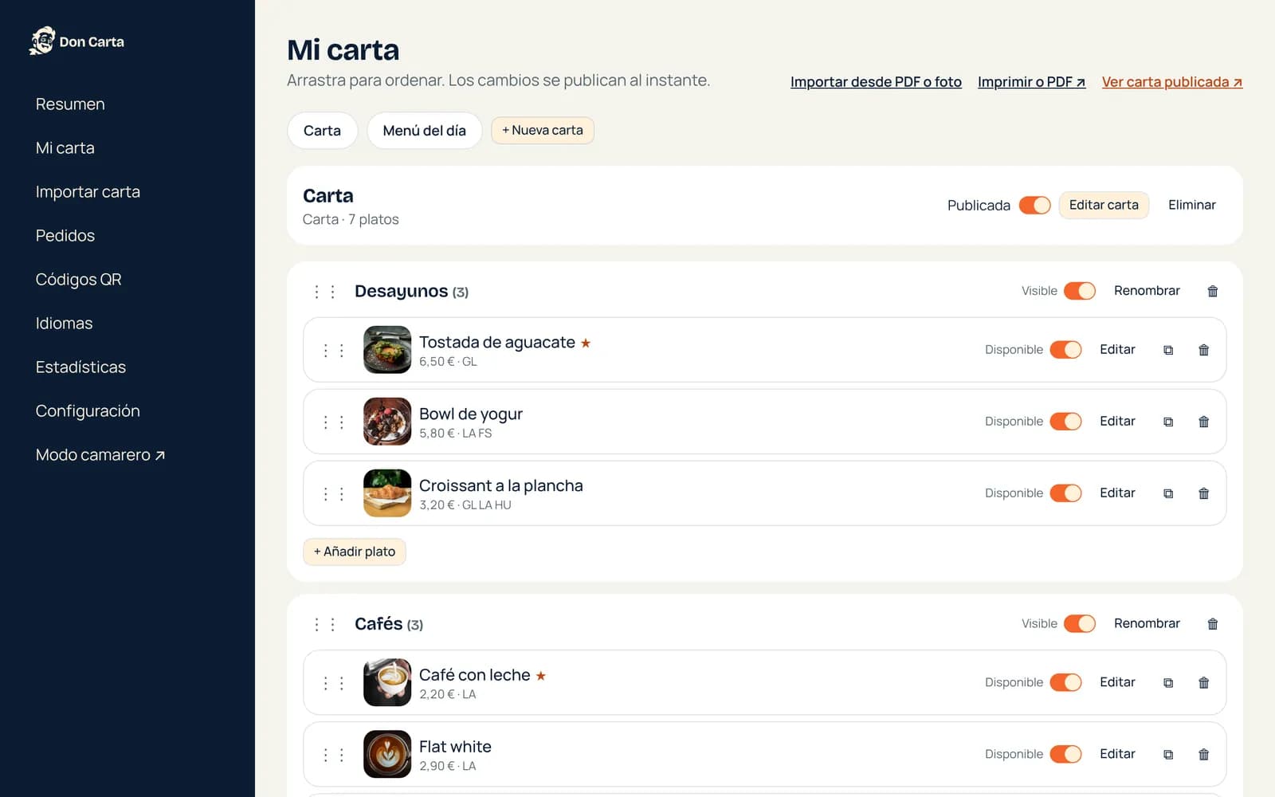Click the drag handle of Cafés section
This screenshot has height=797, width=1275.
tap(324, 624)
